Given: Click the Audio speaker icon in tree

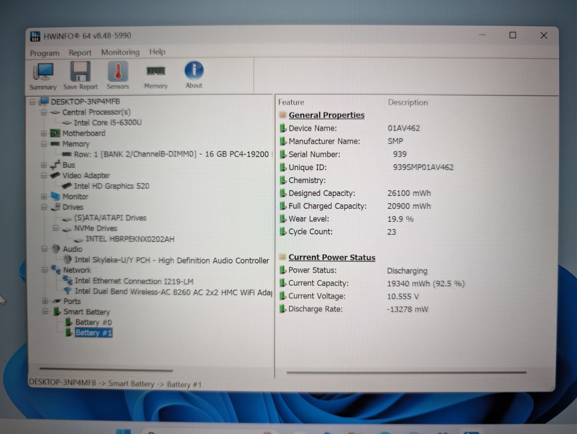Looking at the screenshot, I should pos(56,249).
